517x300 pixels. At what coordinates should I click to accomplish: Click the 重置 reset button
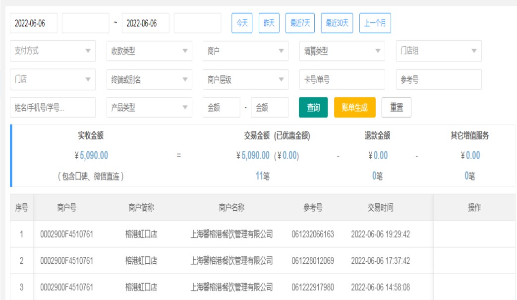click(x=396, y=108)
